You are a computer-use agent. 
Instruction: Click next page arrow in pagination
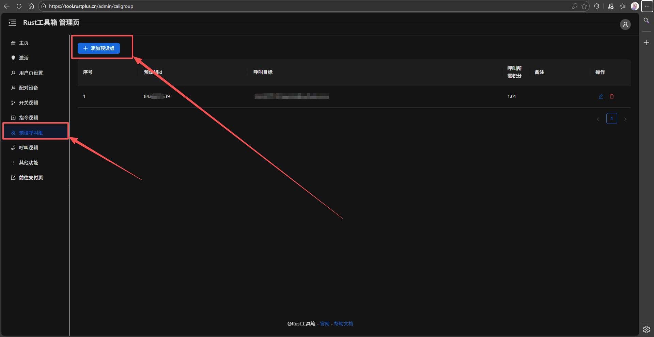625,119
